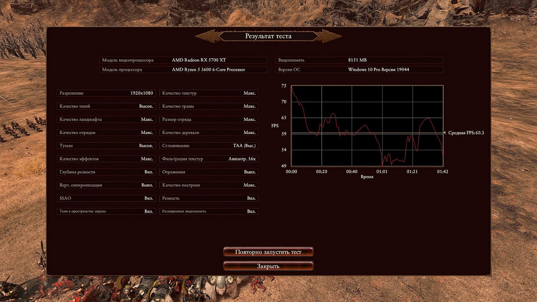Select the Модель видеопроцессора row
537x302 pixels.
coord(183,60)
